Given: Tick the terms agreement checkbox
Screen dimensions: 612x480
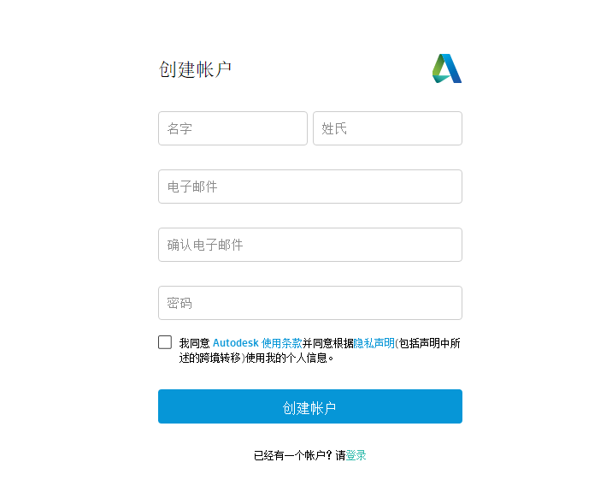Looking at the screenshot, I should [x=165, y=342].
